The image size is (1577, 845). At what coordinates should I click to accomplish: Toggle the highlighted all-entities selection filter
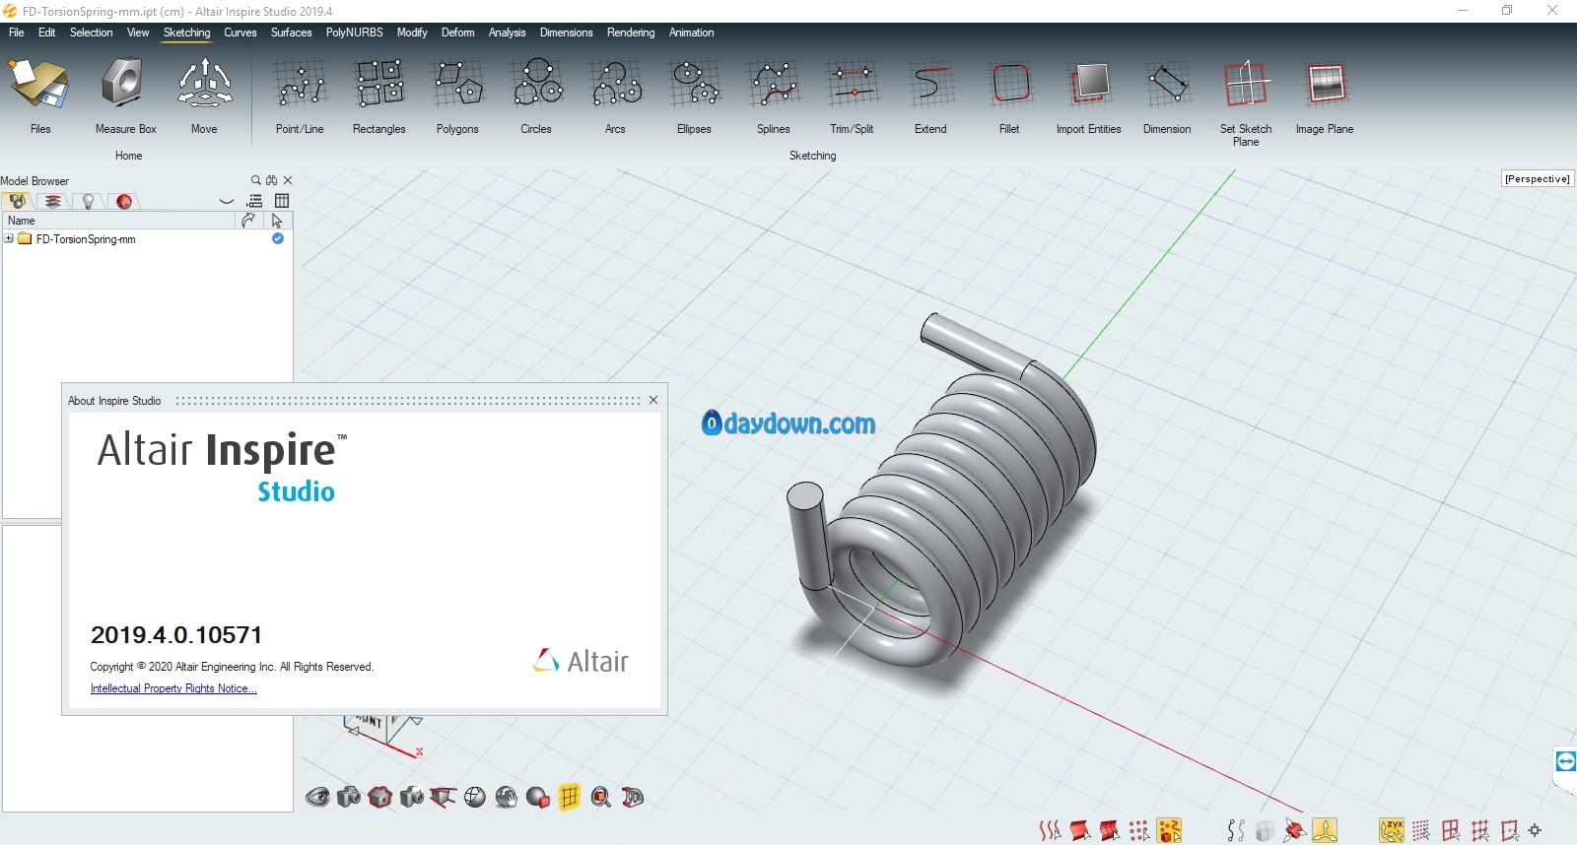pyautogui.click(x=1170, y=831)
